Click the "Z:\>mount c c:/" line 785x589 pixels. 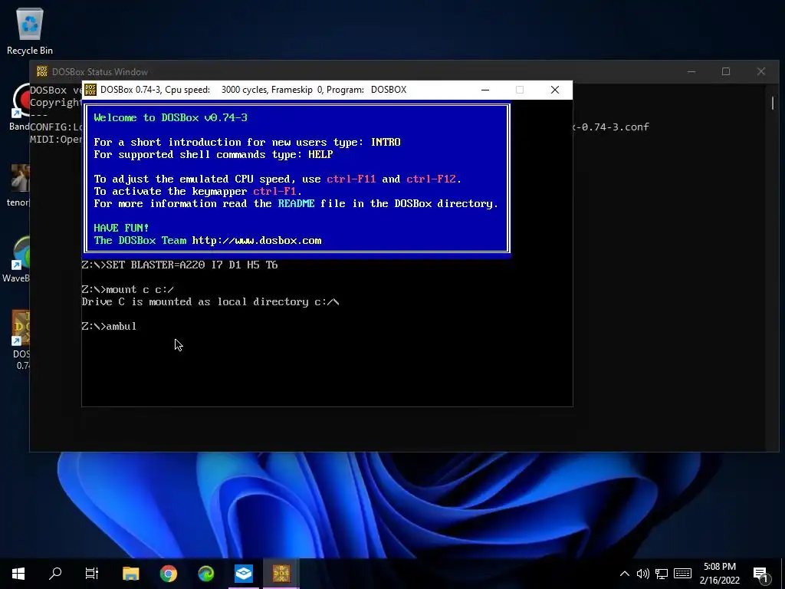tap(128, 289)
